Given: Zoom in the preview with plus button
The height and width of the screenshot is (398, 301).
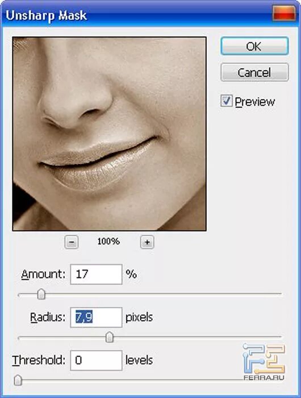Looking at the screenshot, I should click(x=147, y=242).
